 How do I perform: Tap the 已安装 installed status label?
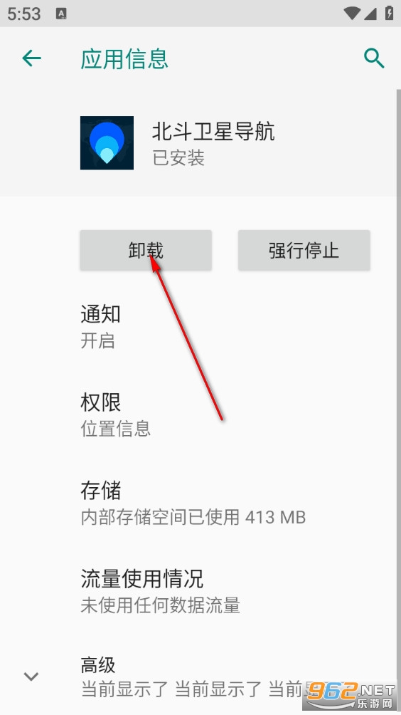pos(178,158)
